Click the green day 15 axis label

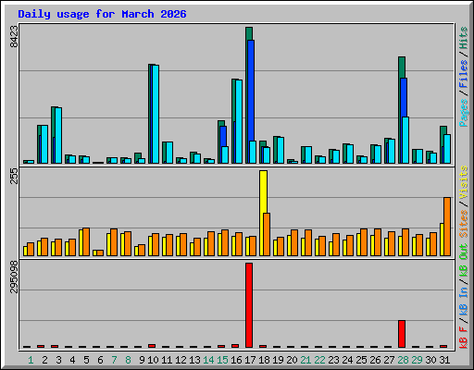222,360
